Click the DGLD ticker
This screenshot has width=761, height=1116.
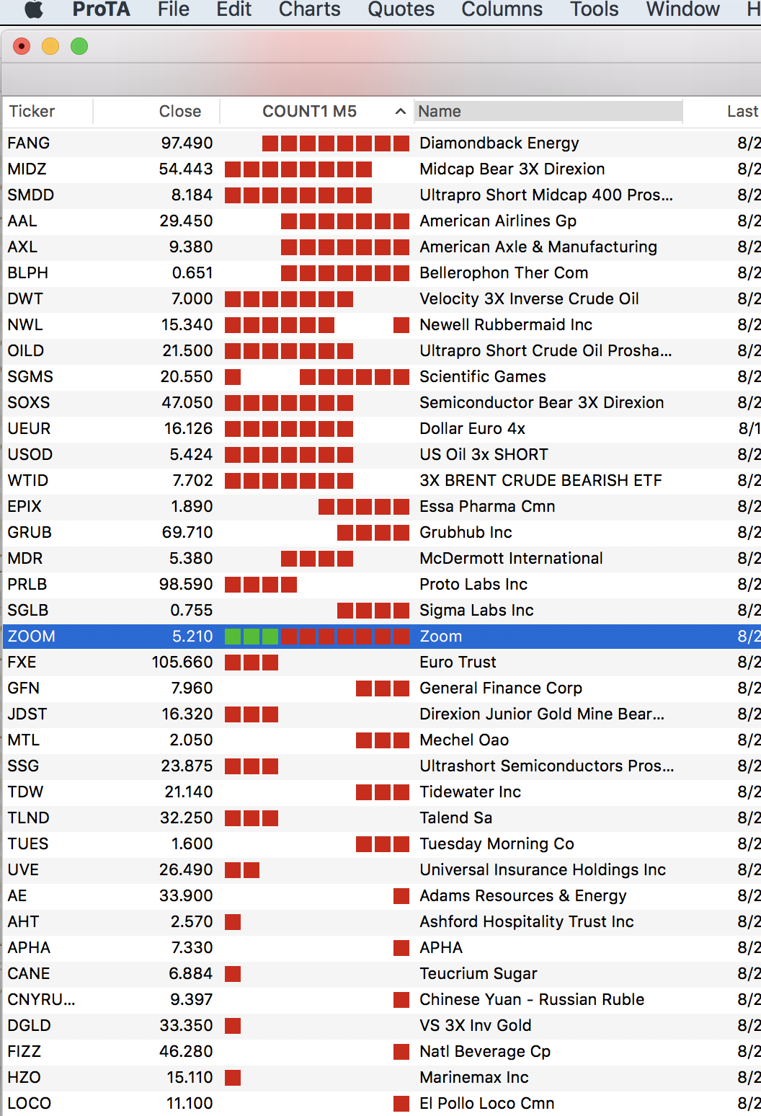point(29,1025)
